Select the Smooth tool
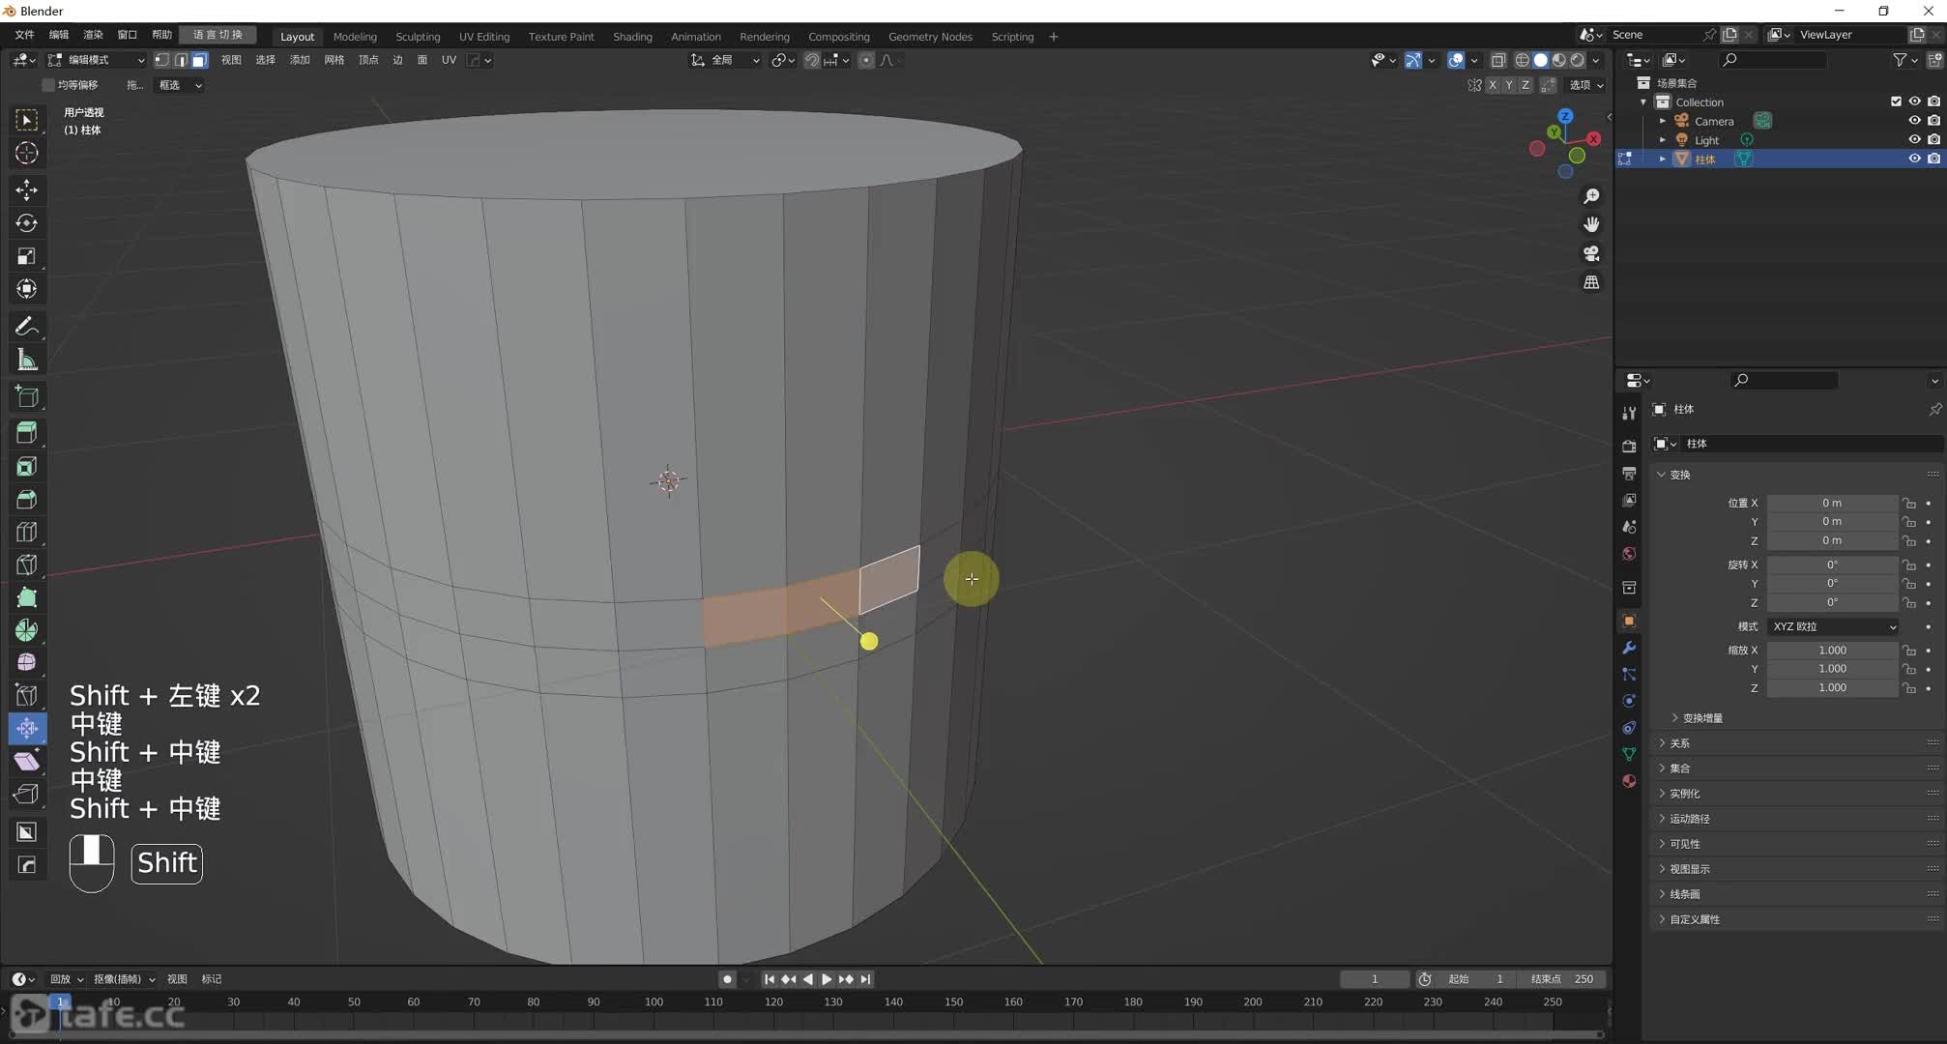1947x1044 pixels. click(x=27, y=663)
